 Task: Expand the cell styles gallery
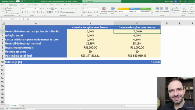click(152, 12)
